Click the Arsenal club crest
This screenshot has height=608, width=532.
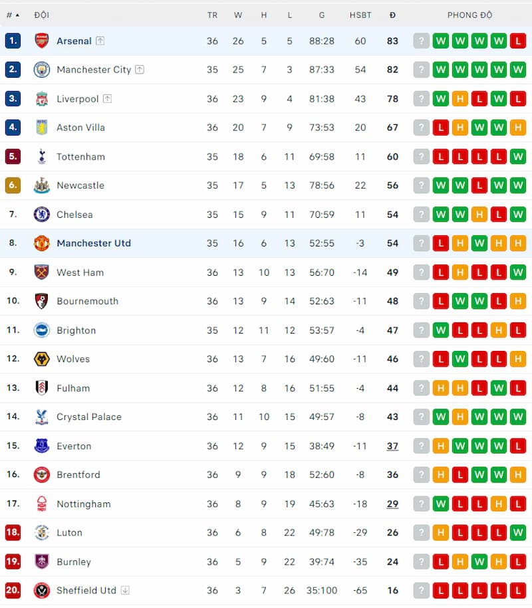click(x=41, y=41)
